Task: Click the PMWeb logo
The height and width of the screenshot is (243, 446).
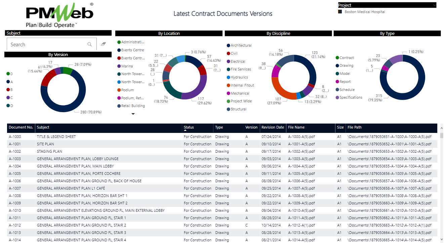Action: [59, 15]
